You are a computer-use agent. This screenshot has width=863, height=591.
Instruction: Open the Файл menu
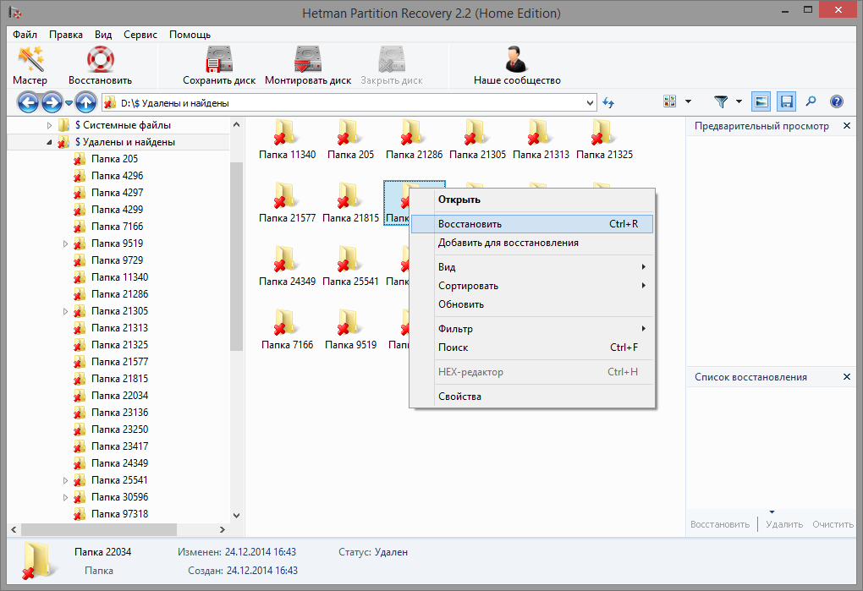click(25, 35)
